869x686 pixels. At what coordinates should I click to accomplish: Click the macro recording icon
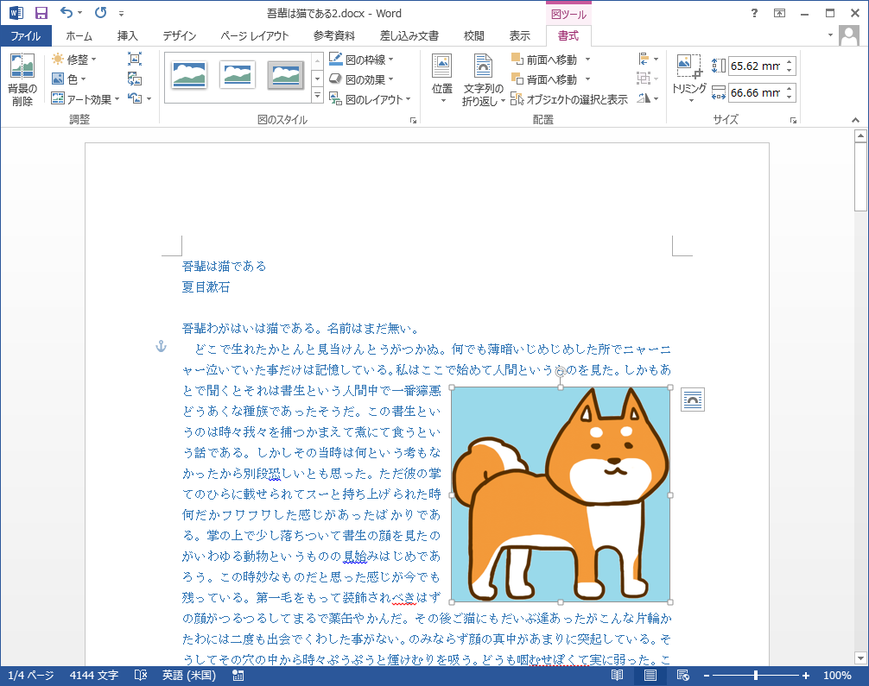pyautogui.click(x=238, y=676)
